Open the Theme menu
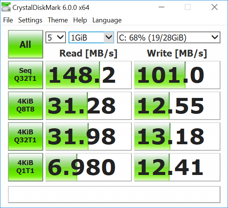The width and height of the screenshot is (228, 208). coord(58,20)
